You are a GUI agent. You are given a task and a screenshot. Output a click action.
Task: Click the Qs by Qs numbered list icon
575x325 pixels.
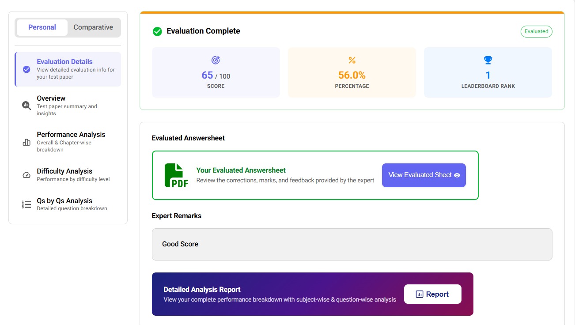pos(26,204)
